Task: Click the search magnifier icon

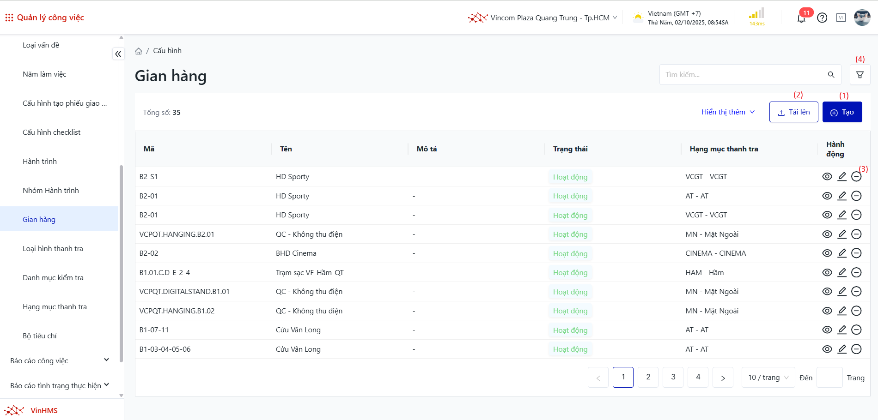Action: pos(831,75)
